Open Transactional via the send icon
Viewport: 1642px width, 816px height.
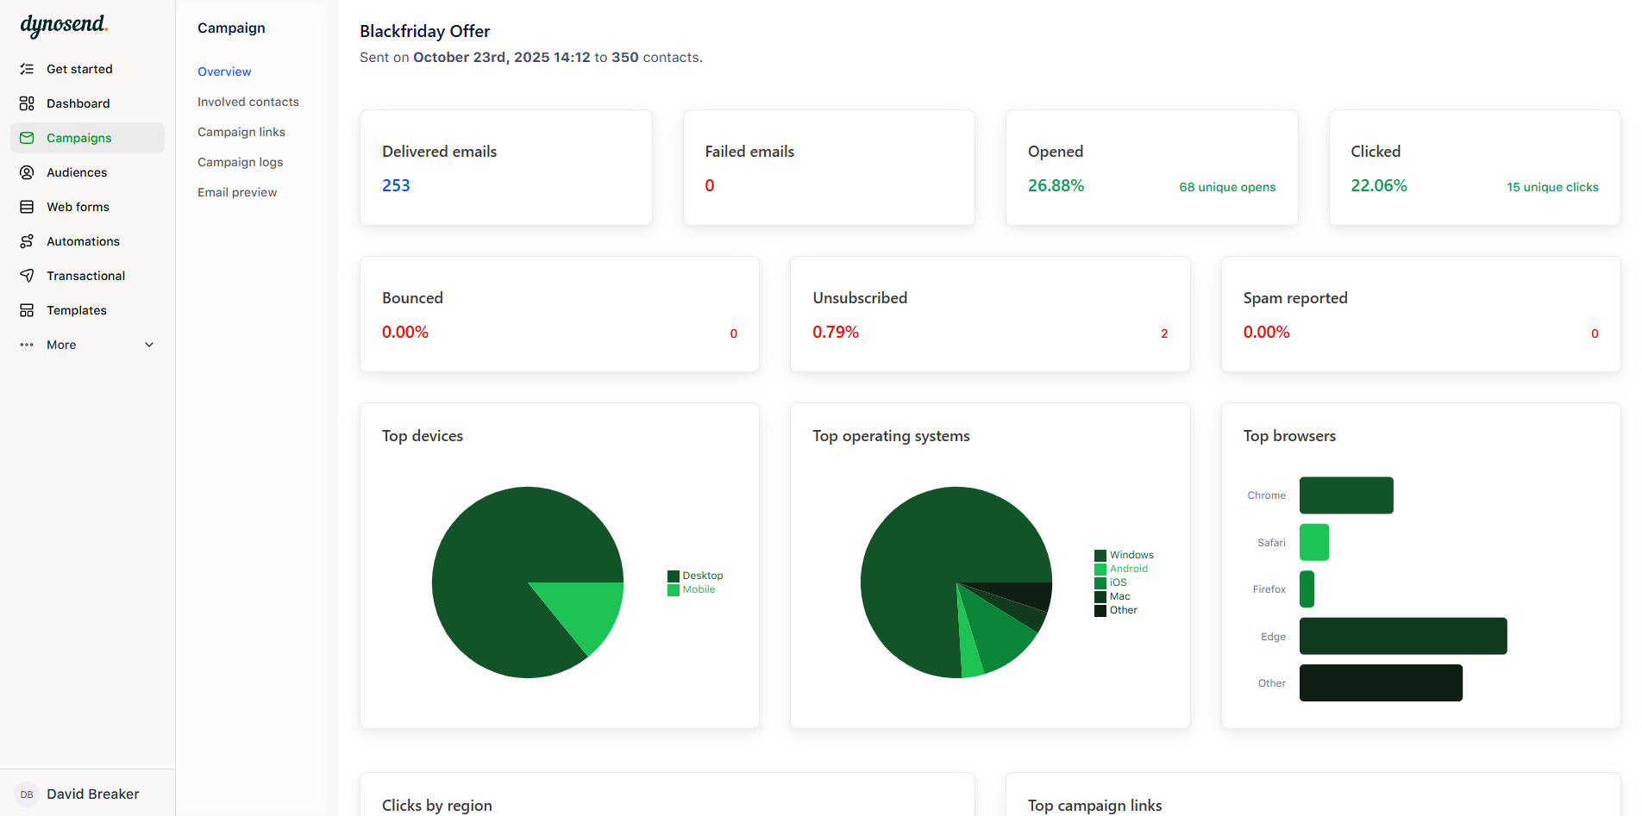click(27, 276)
